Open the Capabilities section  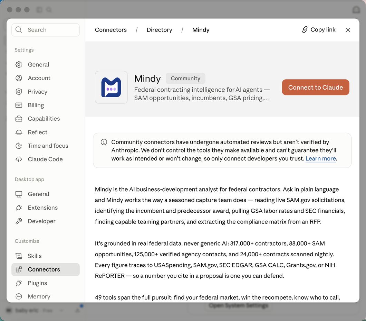[46, 119]
